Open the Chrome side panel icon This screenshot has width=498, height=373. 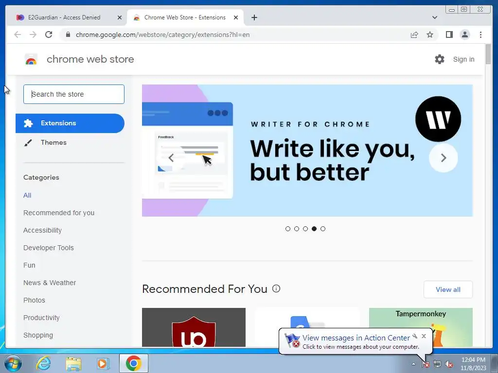click(449, 34)
